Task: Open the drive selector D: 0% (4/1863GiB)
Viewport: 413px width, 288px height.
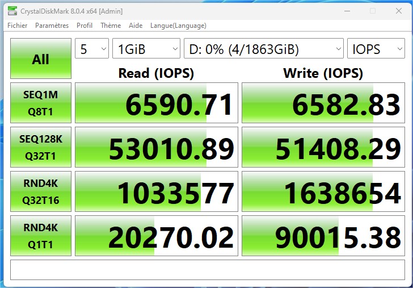Action: click(264, 48)
